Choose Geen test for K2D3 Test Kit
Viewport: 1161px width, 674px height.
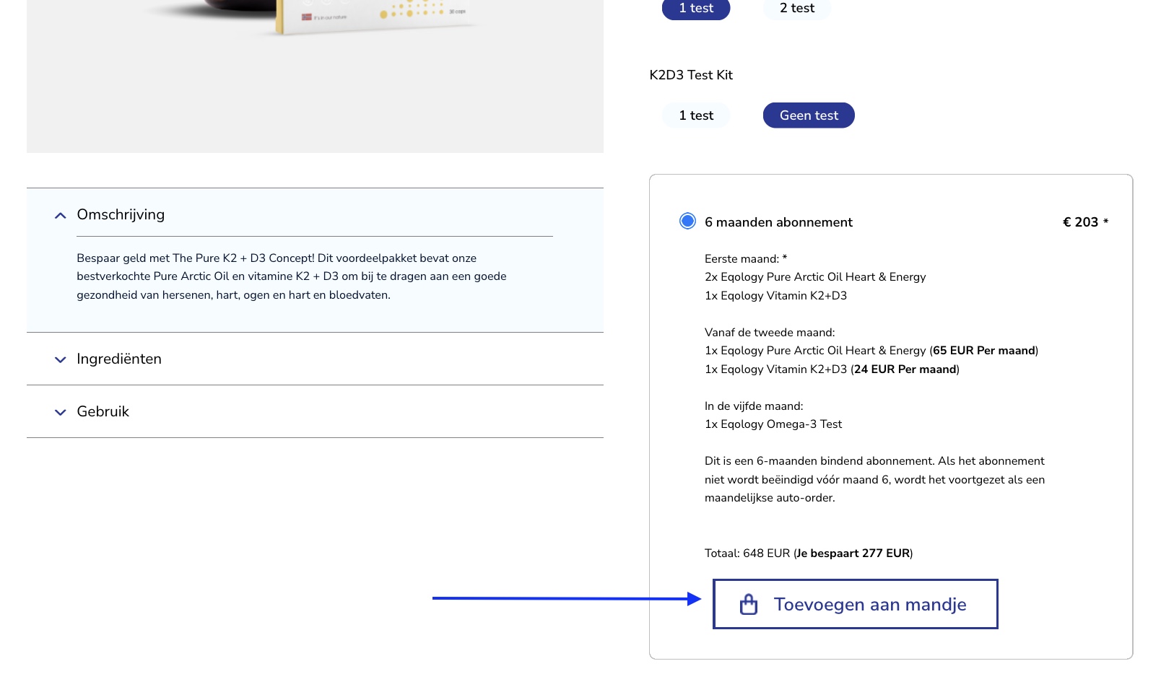pyautogui.click(x=809, y=115)
